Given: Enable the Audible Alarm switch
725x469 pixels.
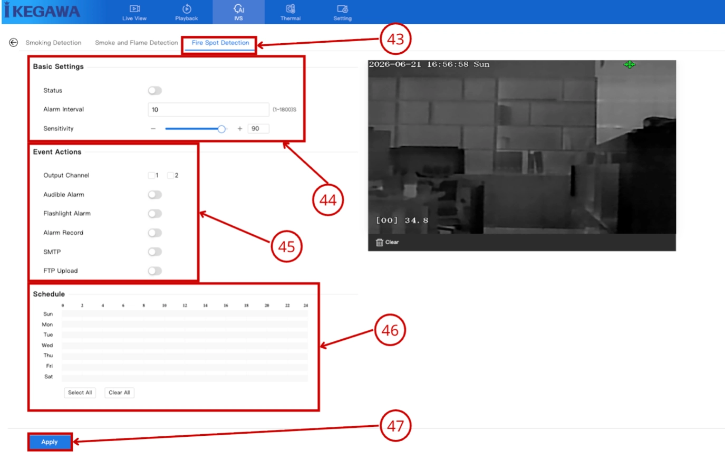Looking at the screenshot, I should tap(154, 195).
